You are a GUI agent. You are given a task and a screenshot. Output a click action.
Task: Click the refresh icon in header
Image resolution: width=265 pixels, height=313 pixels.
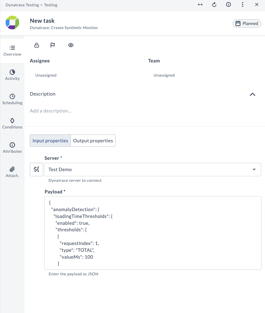coord(214,5)
